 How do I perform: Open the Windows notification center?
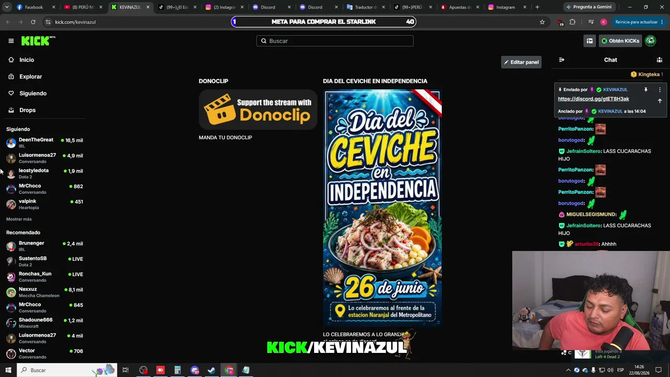click(659, 370)
